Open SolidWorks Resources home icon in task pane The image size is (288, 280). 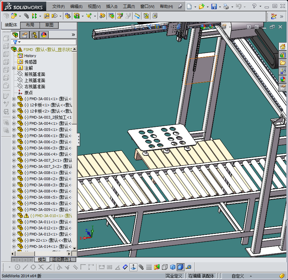point(283,47)
